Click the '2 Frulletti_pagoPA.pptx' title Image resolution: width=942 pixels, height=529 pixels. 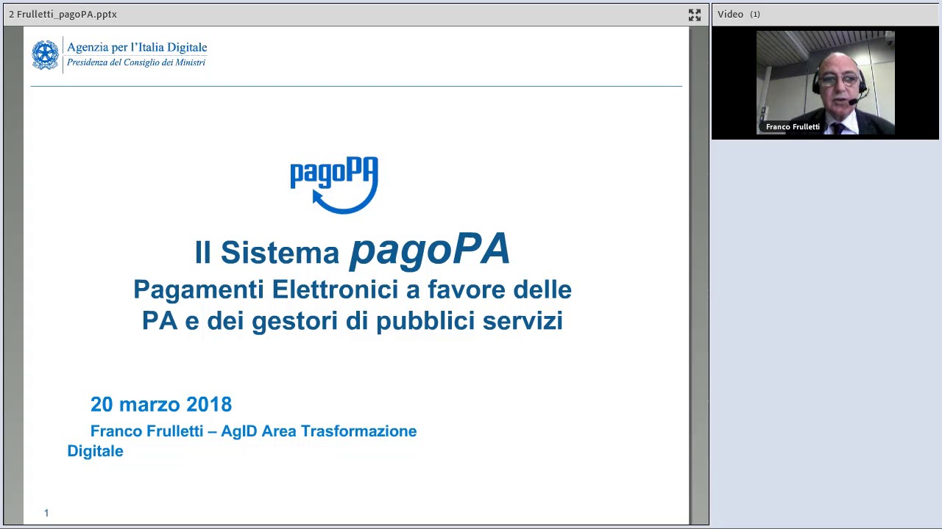(63, 14)
